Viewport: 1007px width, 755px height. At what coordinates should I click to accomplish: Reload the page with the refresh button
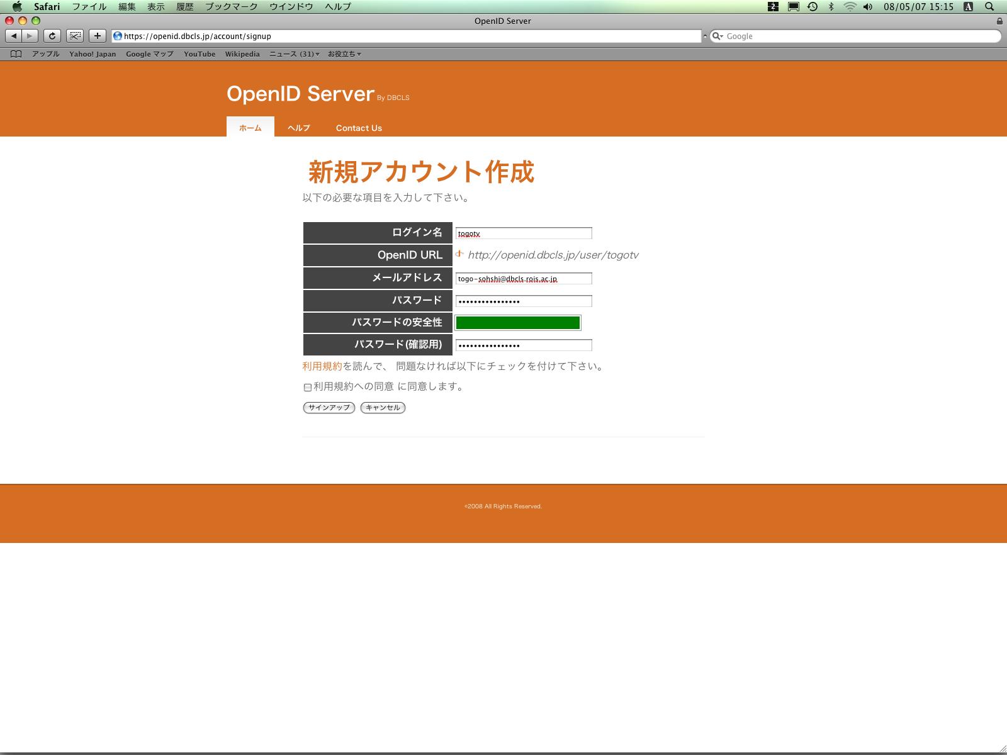[x=52, y=36]
